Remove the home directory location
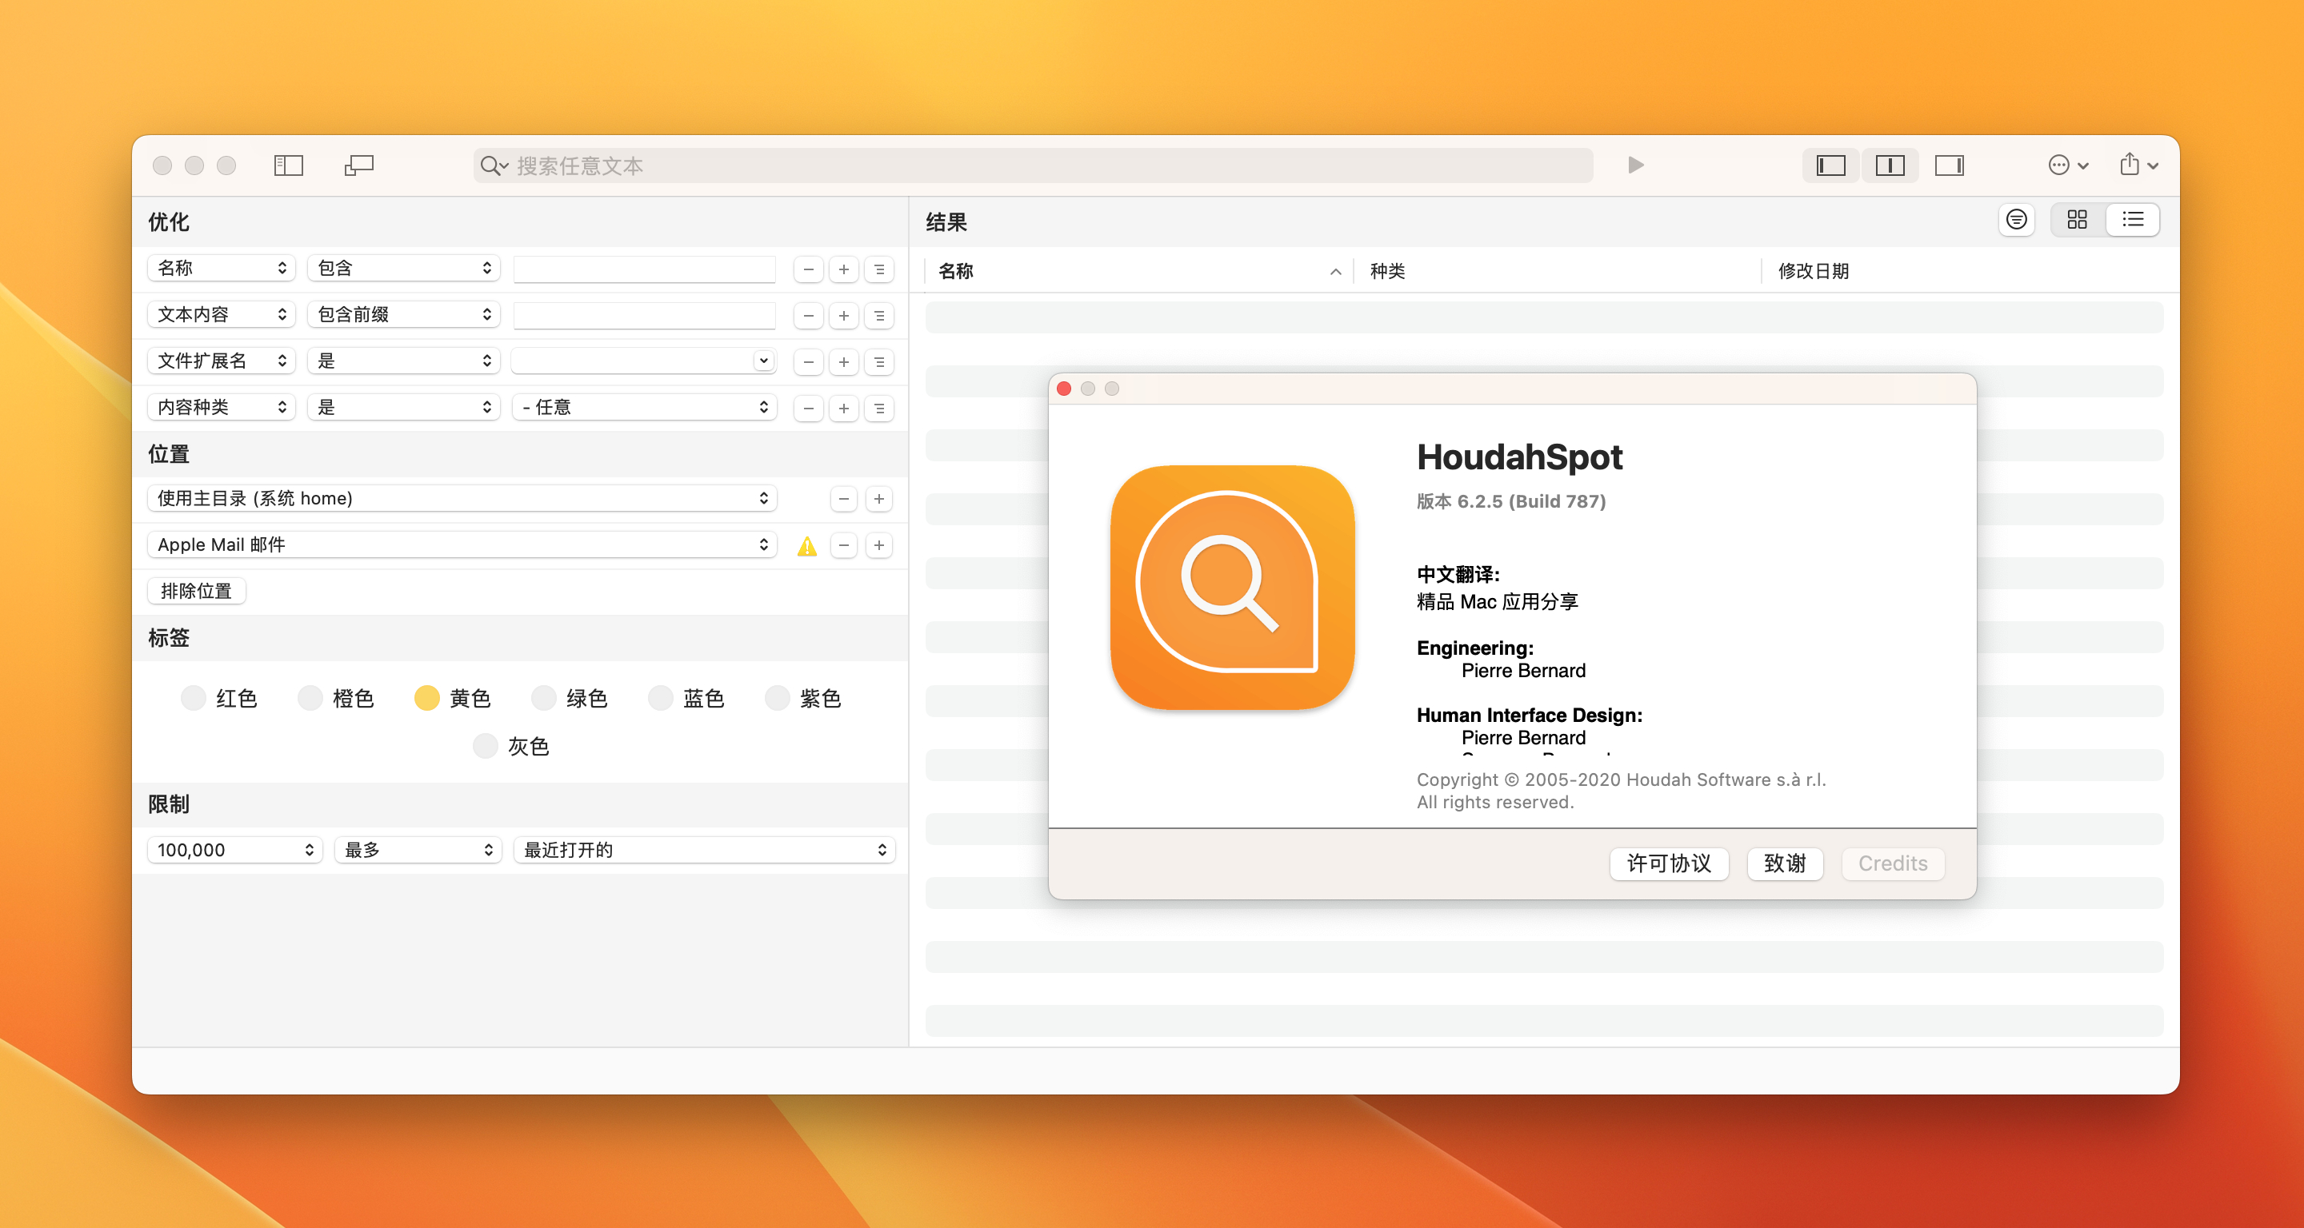Viewport: 2304px width, 1228px height. [843, 499]
